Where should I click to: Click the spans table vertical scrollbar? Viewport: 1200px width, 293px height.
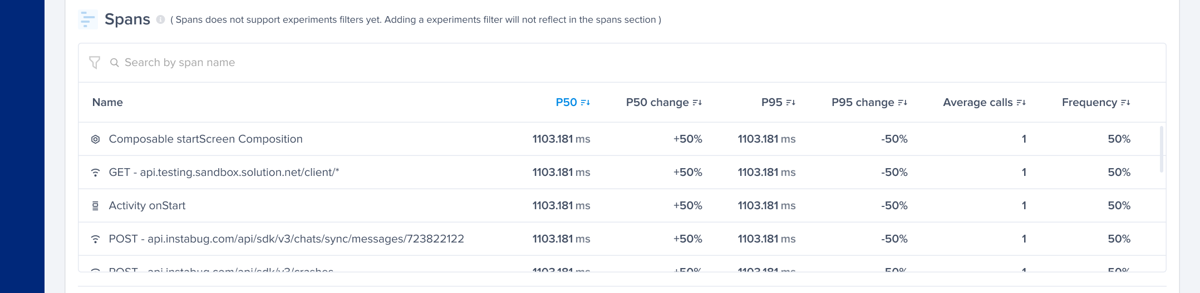[1161, 149]
